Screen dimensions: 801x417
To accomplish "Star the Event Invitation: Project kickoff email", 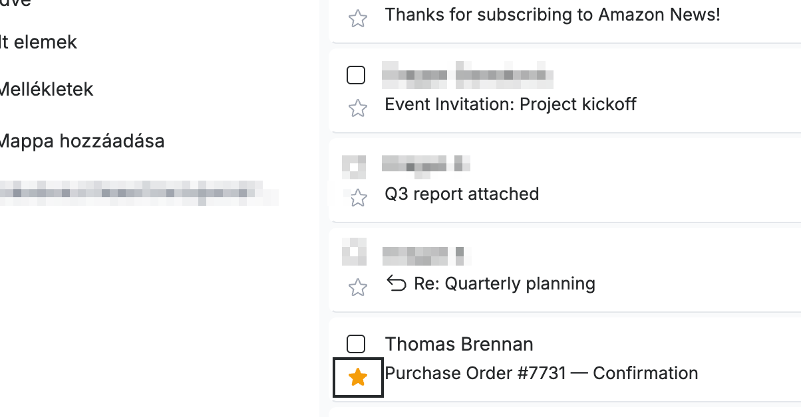I will [x=358, y=108].
